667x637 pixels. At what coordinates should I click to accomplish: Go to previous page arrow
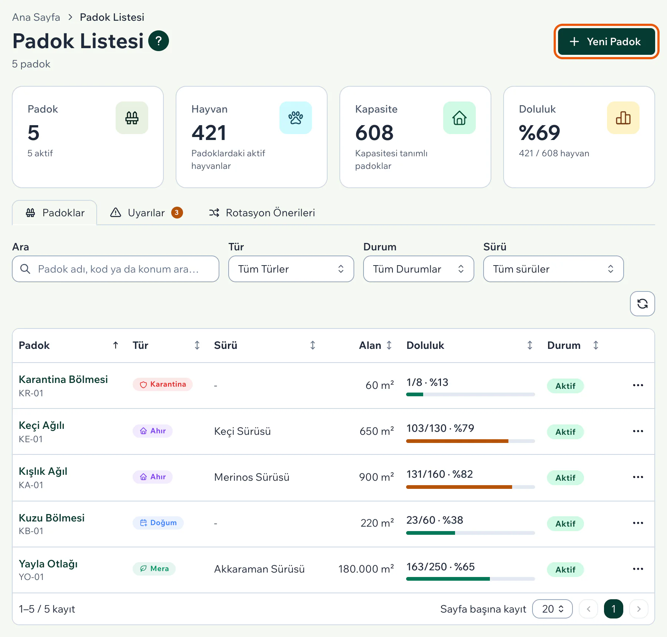(588, 609)
